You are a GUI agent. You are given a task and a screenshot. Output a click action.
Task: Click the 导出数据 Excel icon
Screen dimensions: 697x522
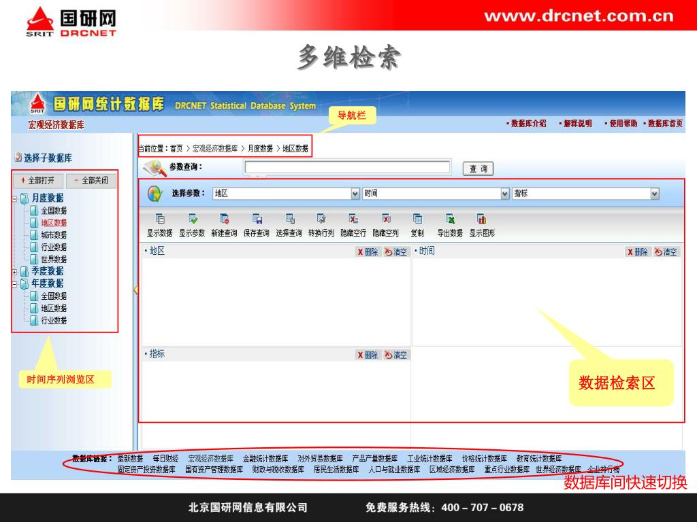pyautogui.click(x=450, y=219)
